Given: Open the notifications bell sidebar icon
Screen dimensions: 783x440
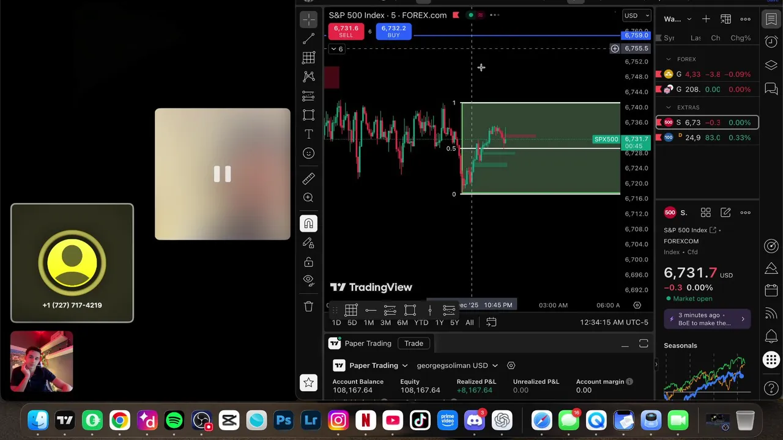Looking at the screenshot, I should tap(771, 337).
